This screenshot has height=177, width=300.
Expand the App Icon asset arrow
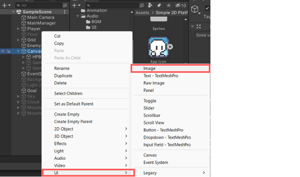(170, 47)
